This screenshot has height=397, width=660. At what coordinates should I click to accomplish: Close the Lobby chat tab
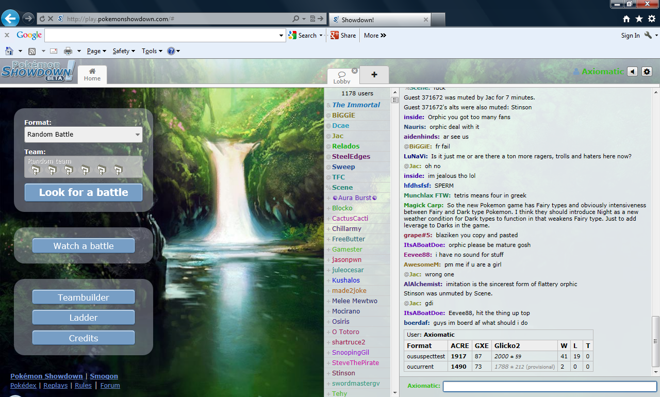[355, 71]
